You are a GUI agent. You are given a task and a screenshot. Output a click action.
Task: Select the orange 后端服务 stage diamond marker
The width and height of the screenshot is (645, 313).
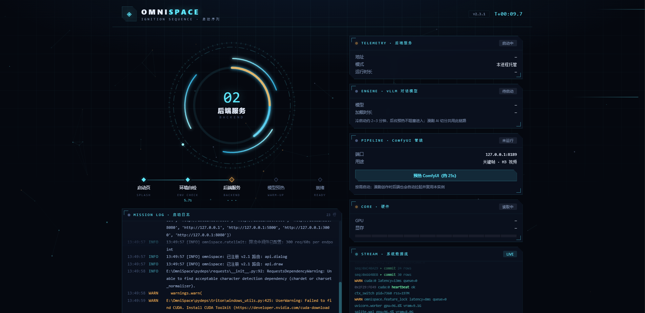pyautogui.click(x=232, y=179)
